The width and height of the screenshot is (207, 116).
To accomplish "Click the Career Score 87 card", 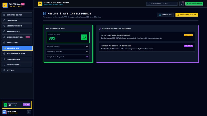I will [x=17, y=105].
